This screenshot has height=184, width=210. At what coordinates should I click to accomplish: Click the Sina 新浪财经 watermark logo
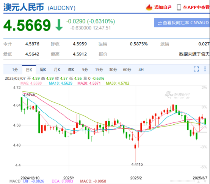point(177,95)
